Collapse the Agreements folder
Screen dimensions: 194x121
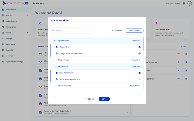(x=55, y=41)
